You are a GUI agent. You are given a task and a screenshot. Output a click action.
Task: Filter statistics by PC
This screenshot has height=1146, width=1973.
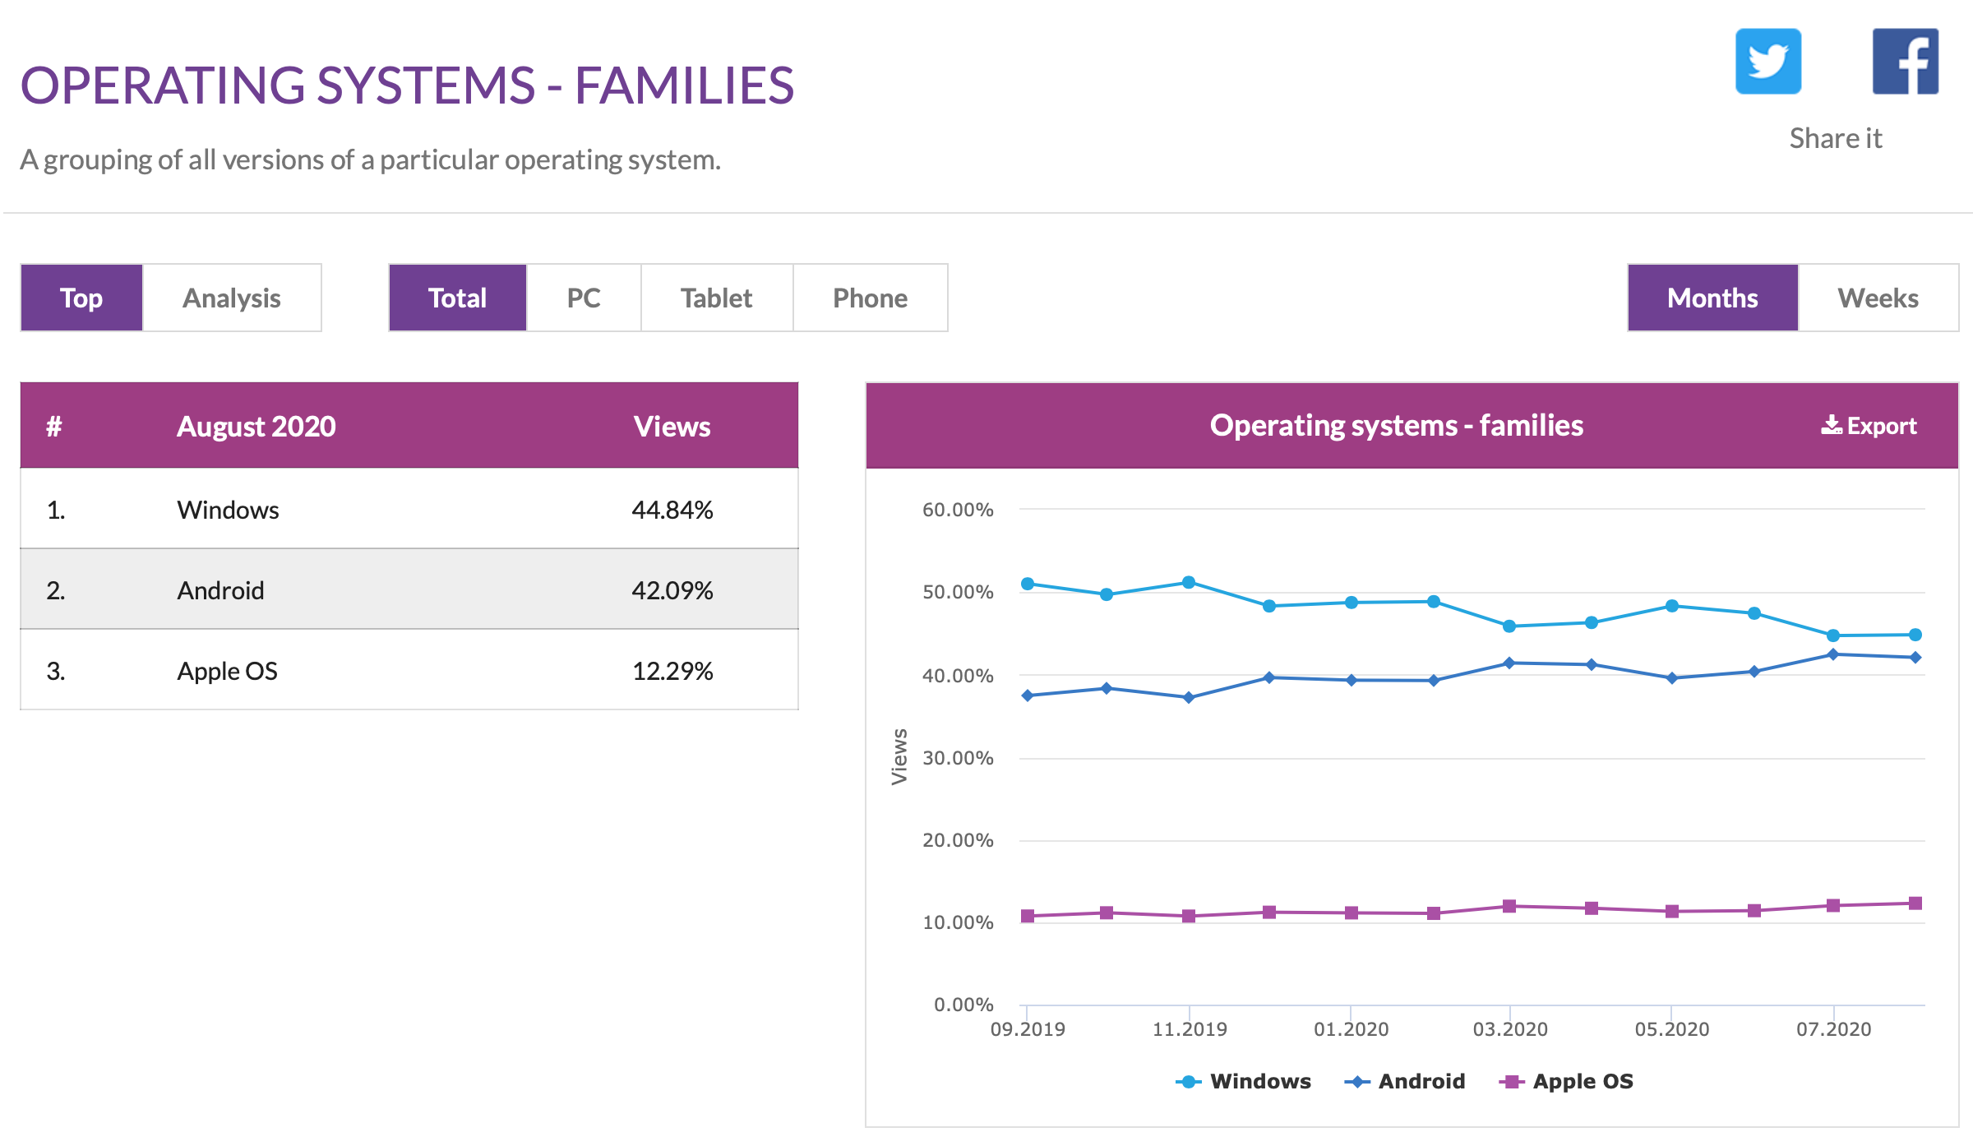[584, 298]
